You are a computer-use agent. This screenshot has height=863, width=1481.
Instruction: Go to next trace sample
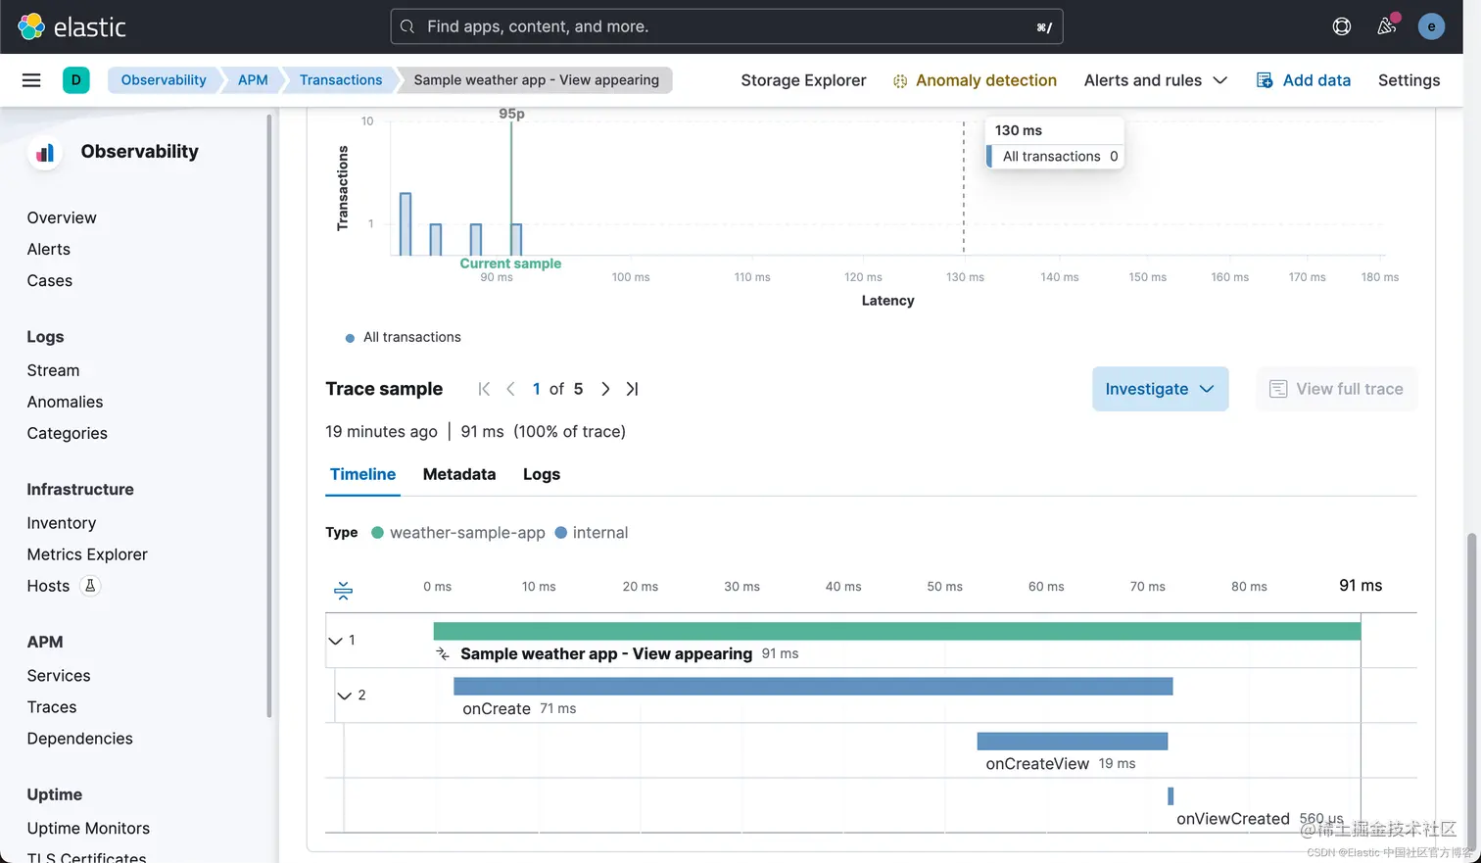point(605,389)
